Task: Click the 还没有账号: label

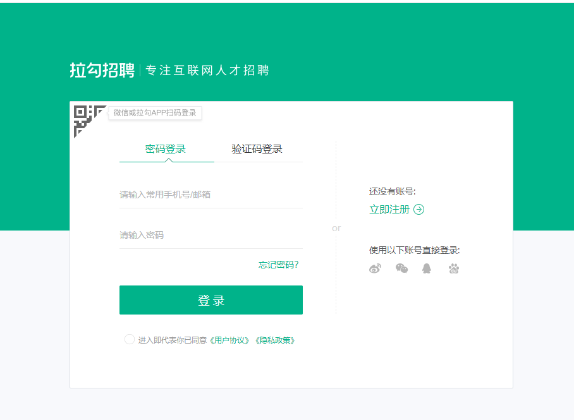Action: [392, 191]
